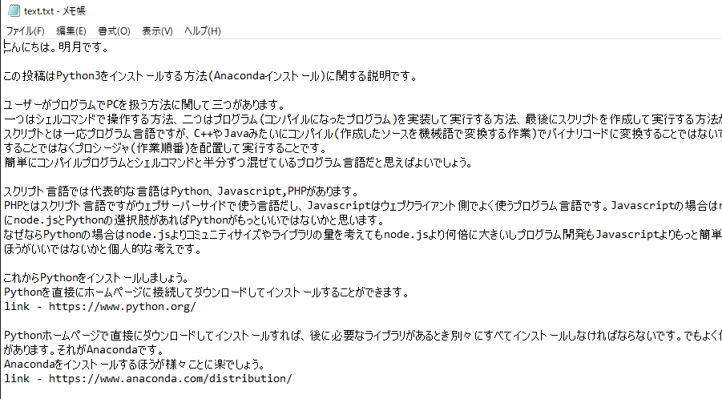Place cursor in the こんにちは。明月です。 line
The image size is (722, 399).
tap(56, 47)
